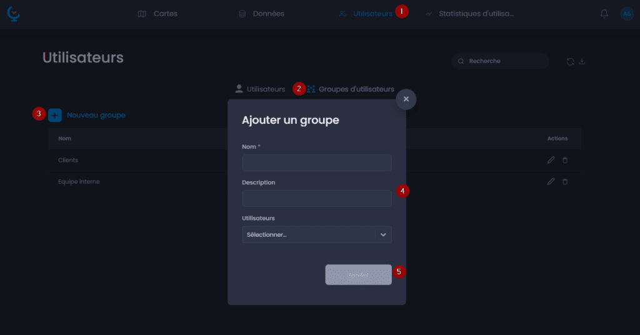Open the AS user avatar menu

(626, 14)
